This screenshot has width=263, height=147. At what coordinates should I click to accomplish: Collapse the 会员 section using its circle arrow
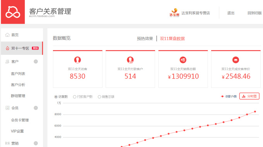coord(36,108)
